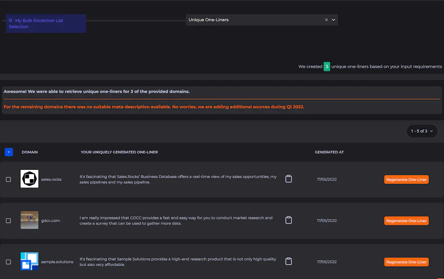Viewport: 444px width, 279px height.
Task: Copy the sales.rocks one-liner via clipboard icon
Action: click(x=289, y=179)
